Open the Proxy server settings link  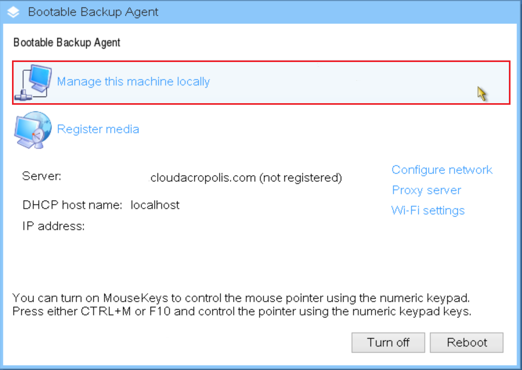pyautogui.click(x=426, y=190)
